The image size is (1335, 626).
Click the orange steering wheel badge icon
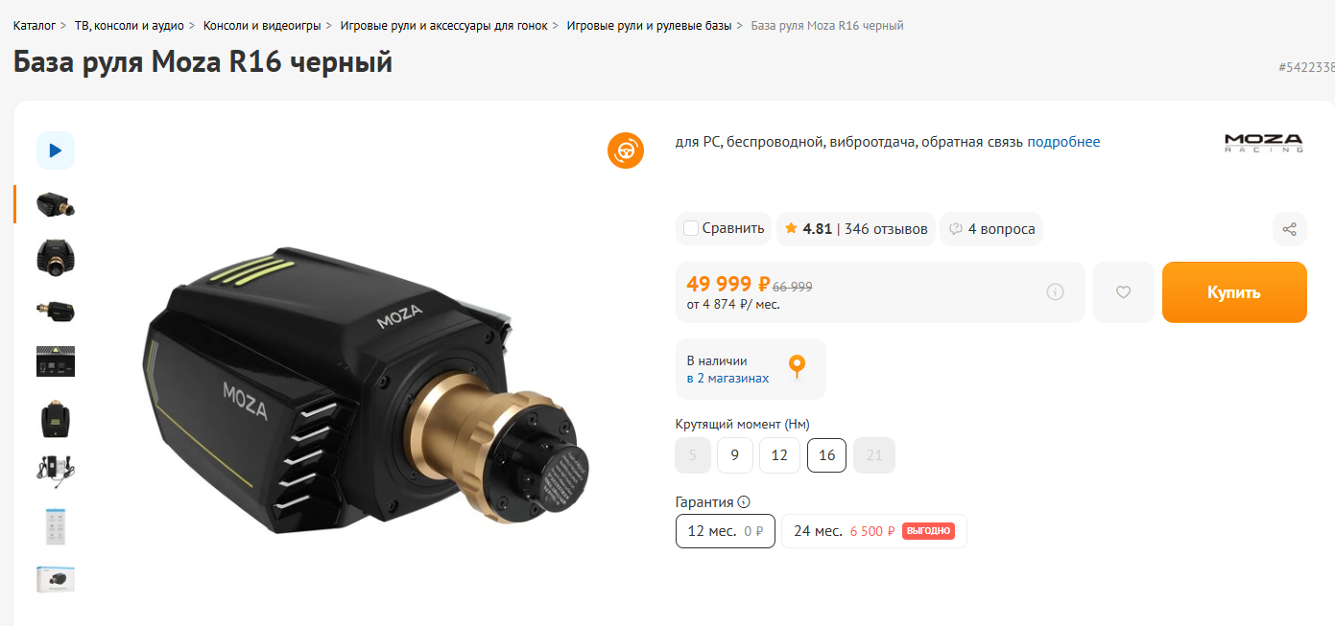point(626,151)
